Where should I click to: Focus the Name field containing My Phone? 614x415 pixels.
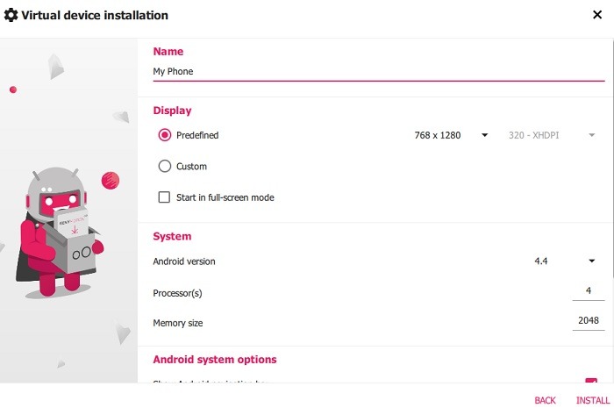(378, 72)
